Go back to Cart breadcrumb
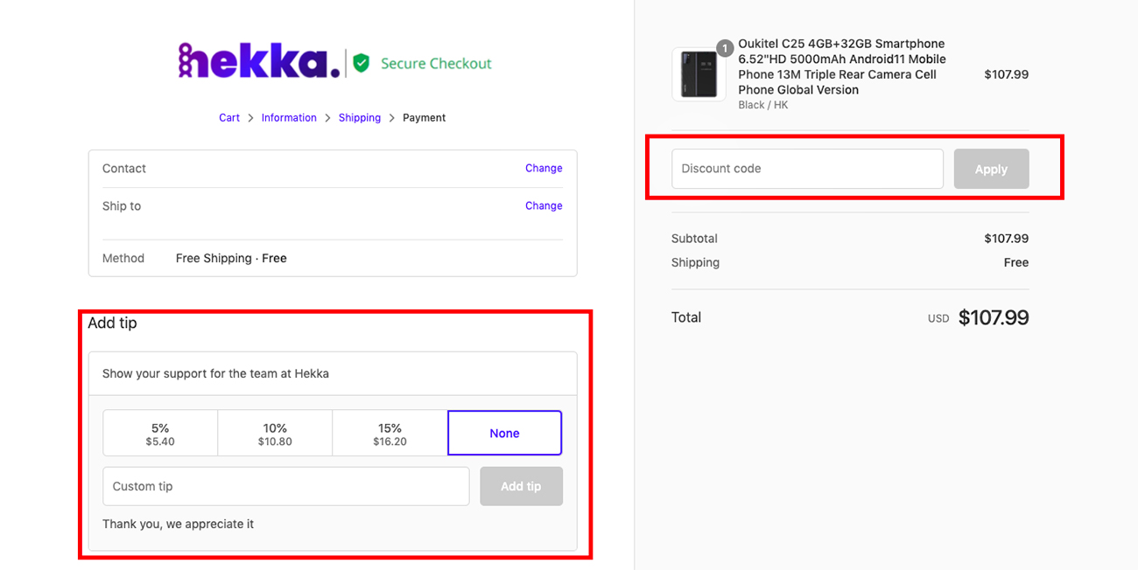The width and height of the screenshot is (1138, 570). pyautogui.click(x=229, y=118)
